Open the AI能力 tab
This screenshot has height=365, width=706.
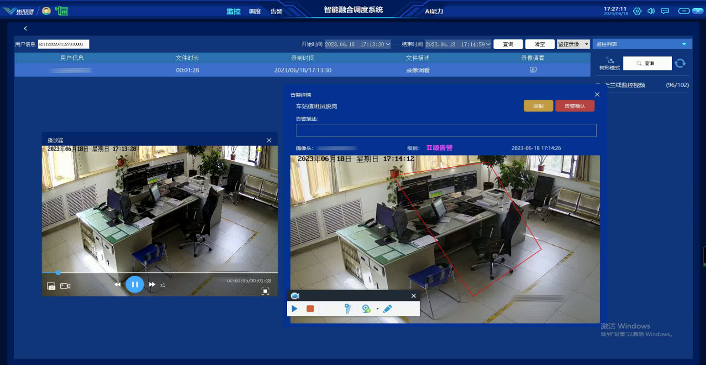tap(434, 11)
